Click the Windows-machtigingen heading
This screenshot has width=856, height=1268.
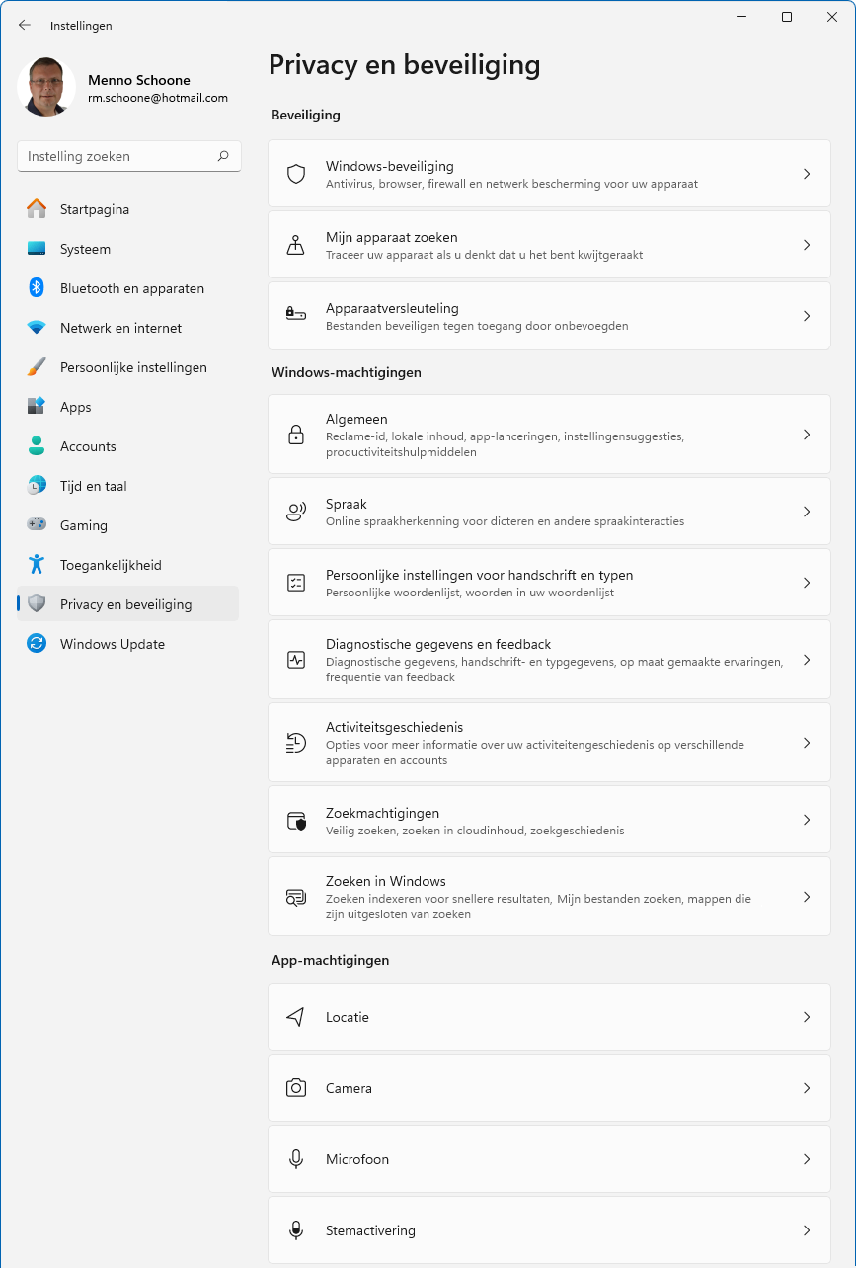click(347, 372)
